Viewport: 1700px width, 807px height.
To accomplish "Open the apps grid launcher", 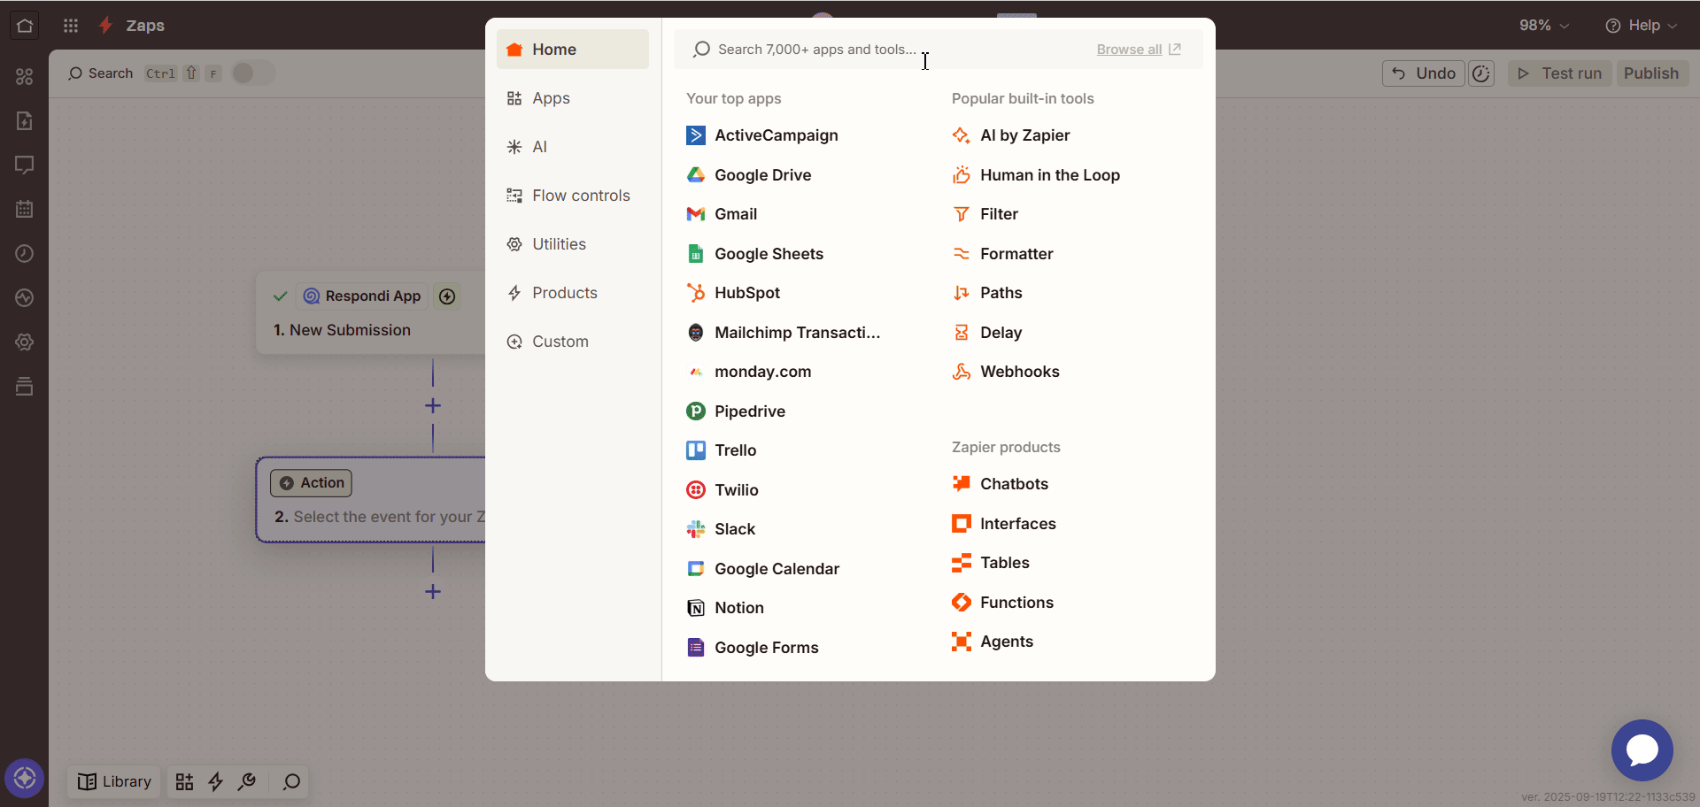I will (71, 26).
